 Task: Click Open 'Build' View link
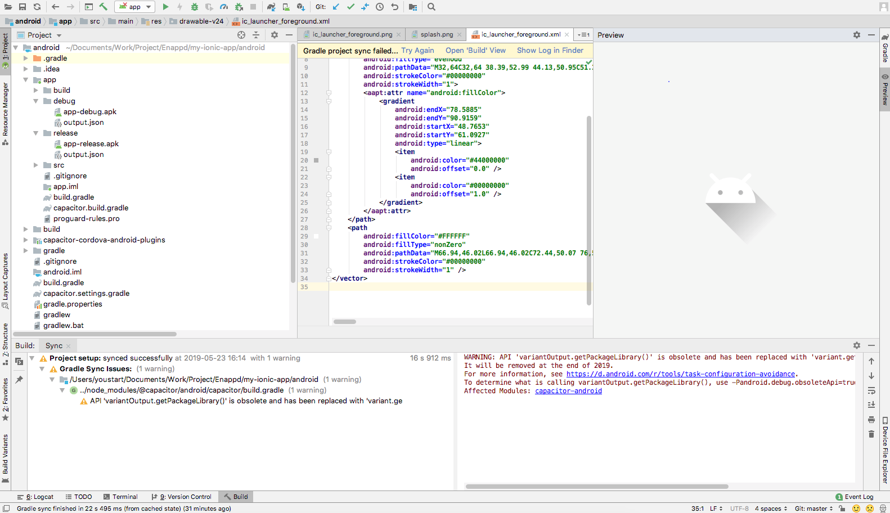475,51
